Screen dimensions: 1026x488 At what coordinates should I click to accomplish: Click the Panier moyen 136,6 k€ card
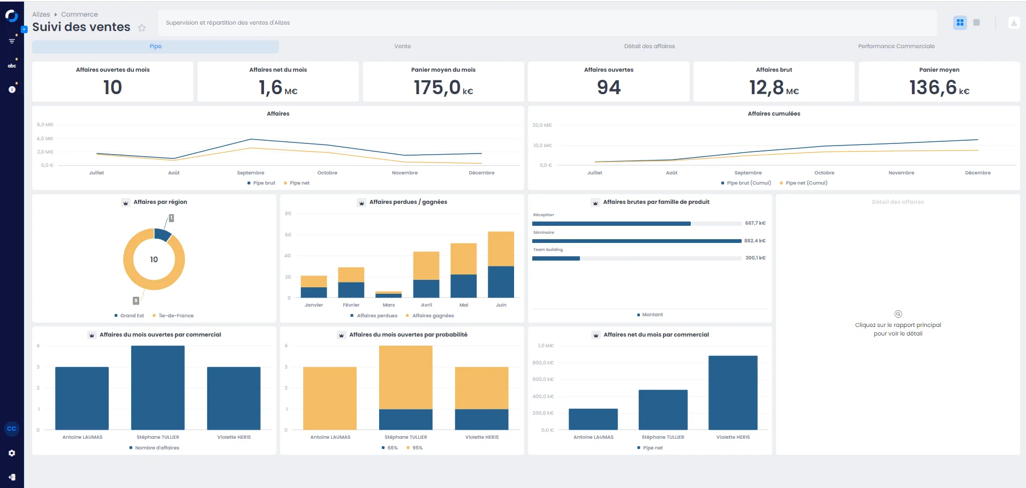click(x=939, y=81)
